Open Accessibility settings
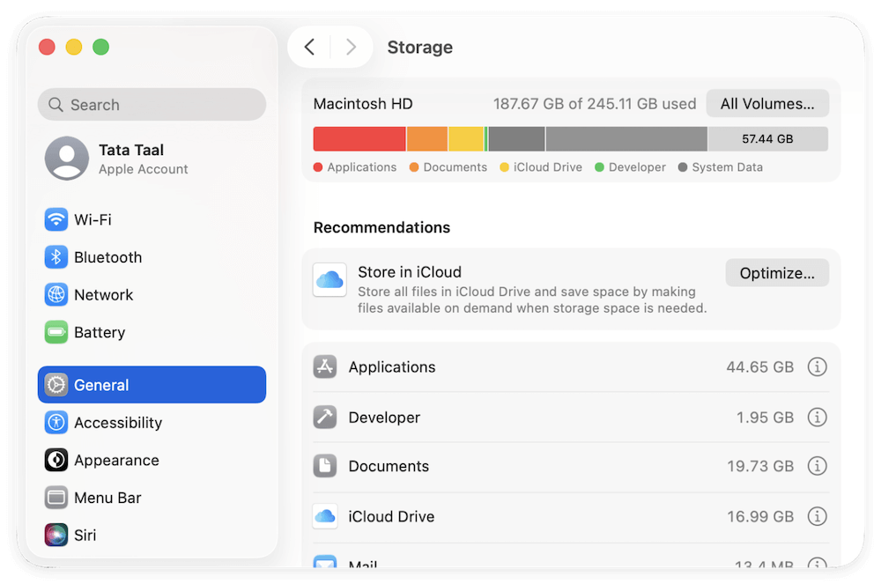Viewport: 881px width, 584px height. tap(118, 423)
